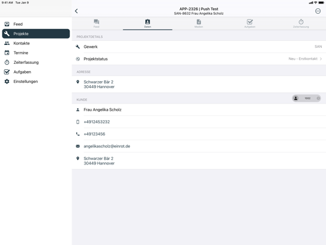Click the customer address pin icon under KUNDE
The image size is (326, 245).
pos(78,159)
